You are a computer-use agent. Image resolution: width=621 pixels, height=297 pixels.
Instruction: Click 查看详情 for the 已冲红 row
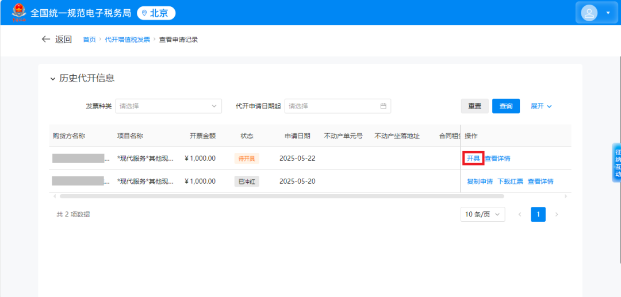pos(540,182)
